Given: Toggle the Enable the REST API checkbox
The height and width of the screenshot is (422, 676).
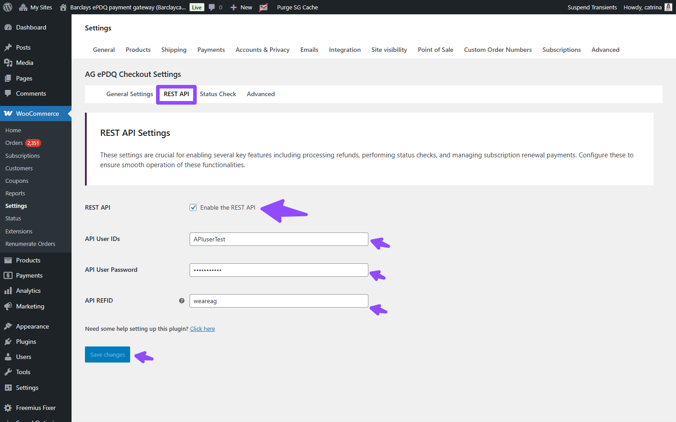Looking at the screenshot, I should [193, 207].
